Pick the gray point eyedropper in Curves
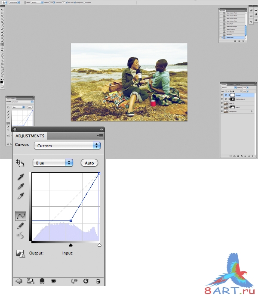 click(20, 186)
